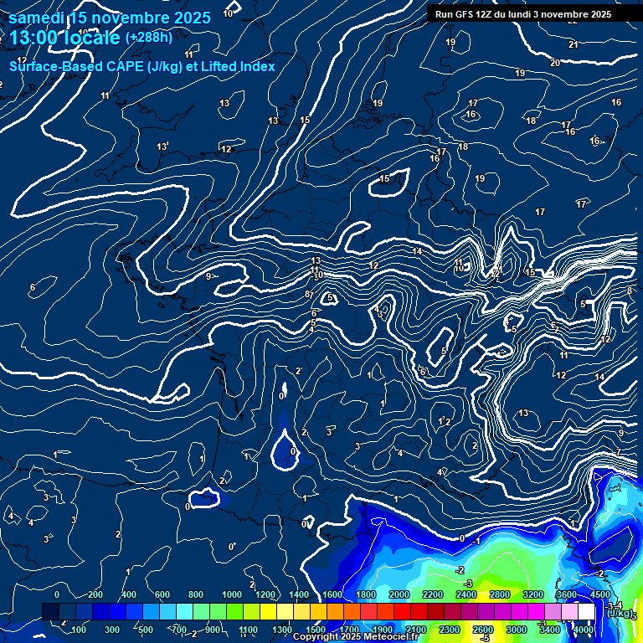The height and width of the screenshot is (643, 643).
Task: Click the legend value '1600'
Action: (332, 594)
